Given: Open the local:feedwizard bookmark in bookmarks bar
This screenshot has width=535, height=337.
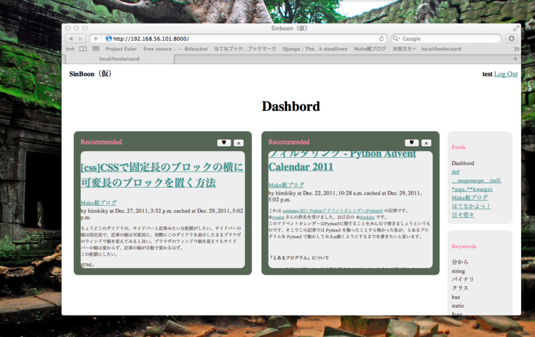Looking at the screenshot, I should tap(441, 49).
